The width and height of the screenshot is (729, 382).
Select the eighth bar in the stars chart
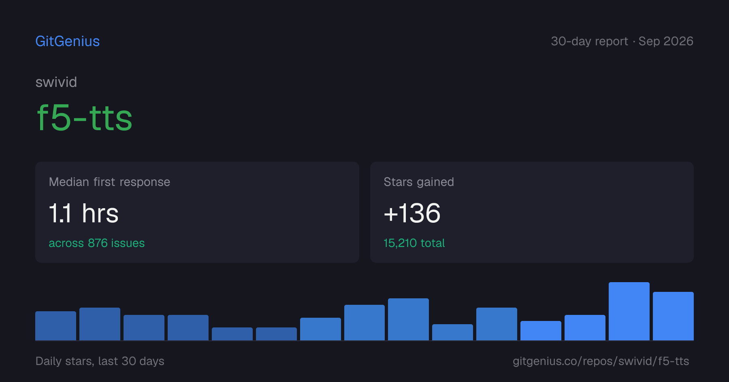point(364,323)
